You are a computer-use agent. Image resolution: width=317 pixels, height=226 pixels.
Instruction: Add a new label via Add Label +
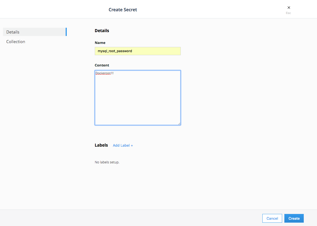point(123,145)
